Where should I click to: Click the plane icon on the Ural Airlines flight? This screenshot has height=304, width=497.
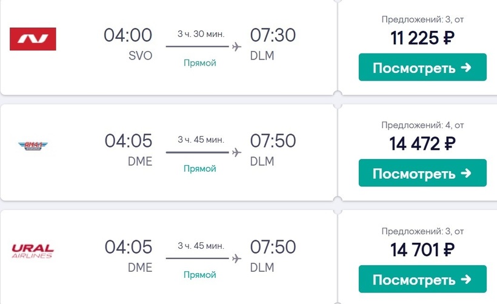click(x=236, y=258)
